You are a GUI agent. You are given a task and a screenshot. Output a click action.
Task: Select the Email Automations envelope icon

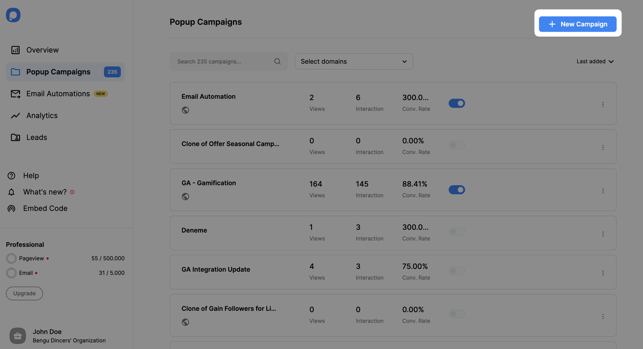coord(16,93)
